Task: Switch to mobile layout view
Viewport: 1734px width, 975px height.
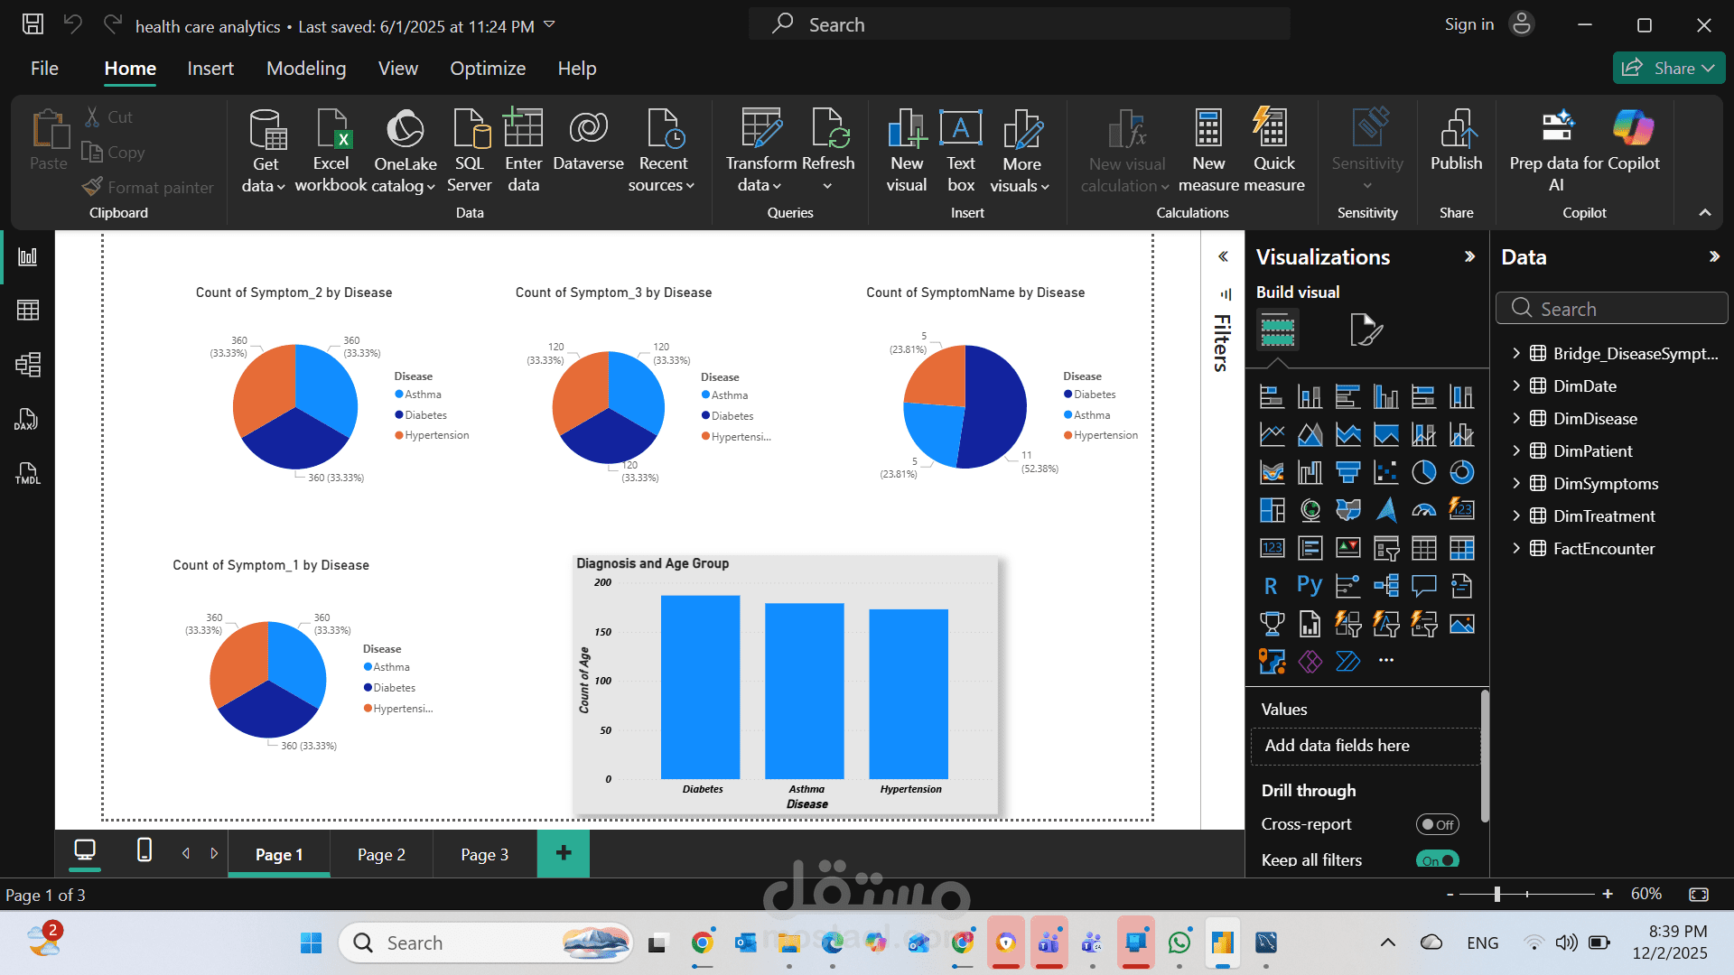Action: (143, 851)
